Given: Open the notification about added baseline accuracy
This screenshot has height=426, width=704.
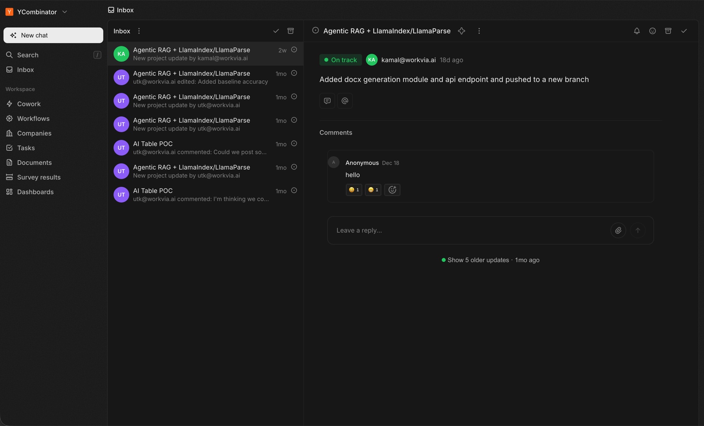Looking at the screenshot, I should (205, 77).
